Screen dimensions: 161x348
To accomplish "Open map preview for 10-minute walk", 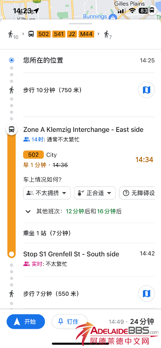I will (x=146, y=90).
